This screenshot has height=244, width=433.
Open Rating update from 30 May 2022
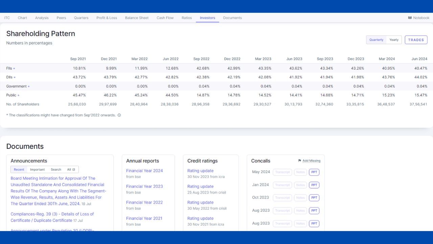[x=200, y=202]
